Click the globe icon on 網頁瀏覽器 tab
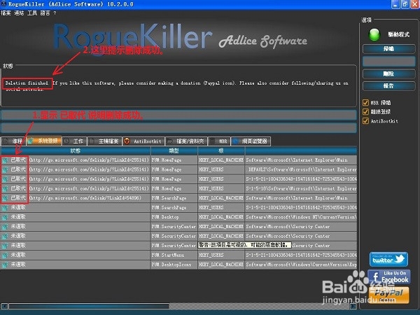The height and width of the screenshot is (315, 420). [235, 141]
